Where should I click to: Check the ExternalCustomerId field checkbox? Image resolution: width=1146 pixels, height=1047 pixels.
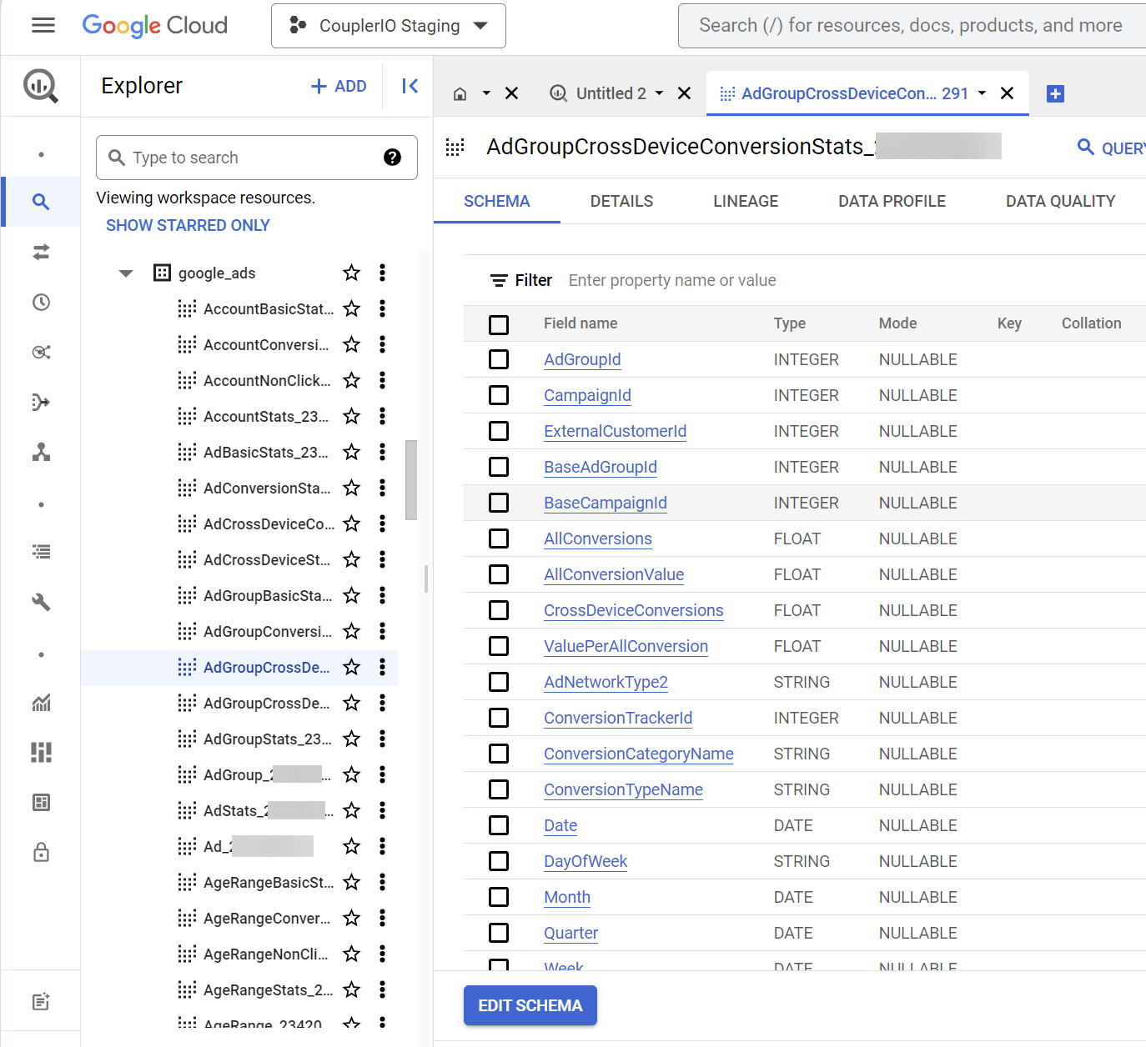pyautogui.click(x=499, y=431)
